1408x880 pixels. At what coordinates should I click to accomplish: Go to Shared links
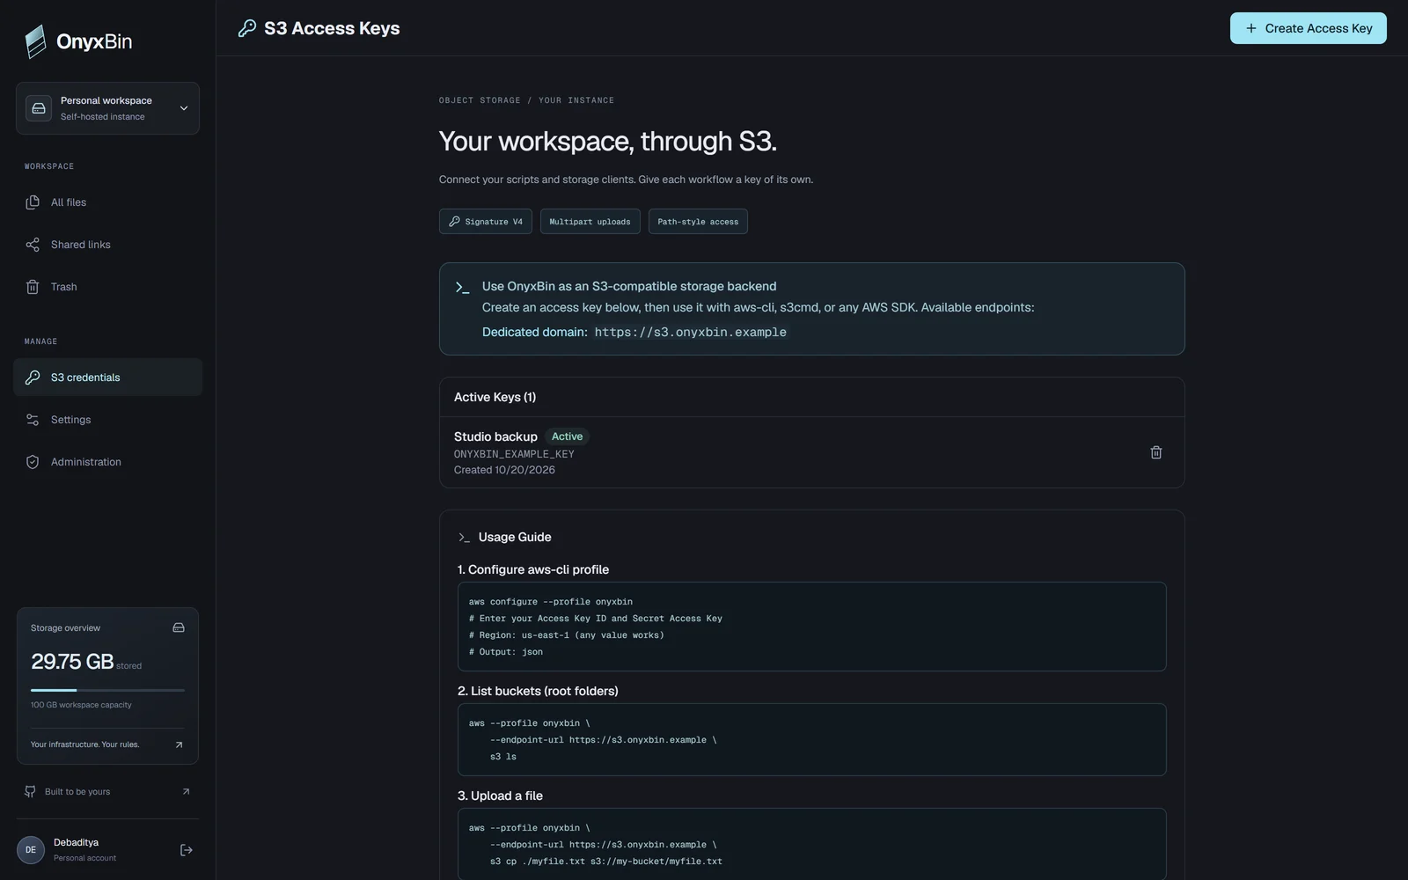(107, 245)
